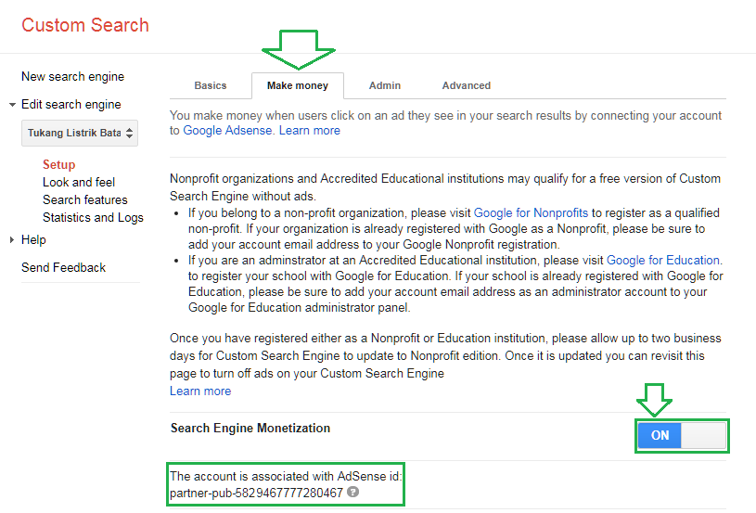Click Send Feedback in sidebar
Image resolution: width=756 pixels, height=513 pixels.
[x=64, y=268]
